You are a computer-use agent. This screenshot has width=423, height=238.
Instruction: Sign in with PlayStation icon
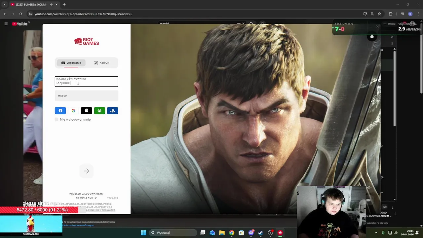click(x=112, y=111)
